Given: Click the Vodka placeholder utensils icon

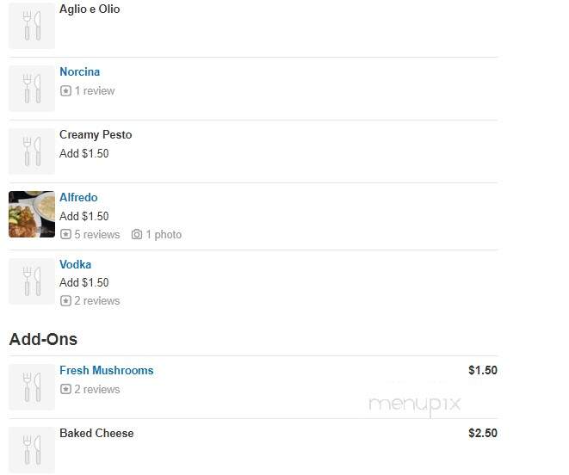Looking at the screenshot, I should point(32,281).
